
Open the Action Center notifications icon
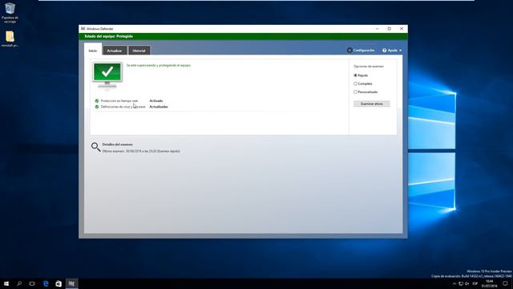click(505, 283)
